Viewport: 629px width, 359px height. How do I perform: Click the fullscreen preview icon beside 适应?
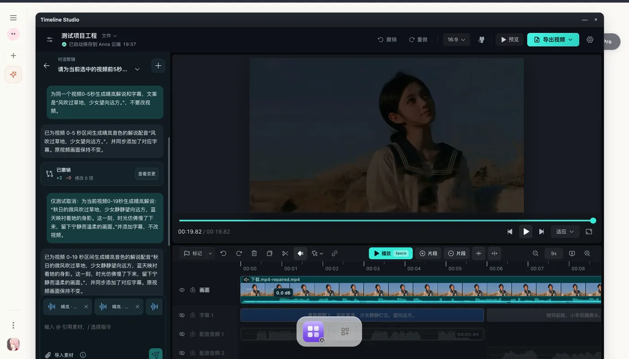[589, 232]
